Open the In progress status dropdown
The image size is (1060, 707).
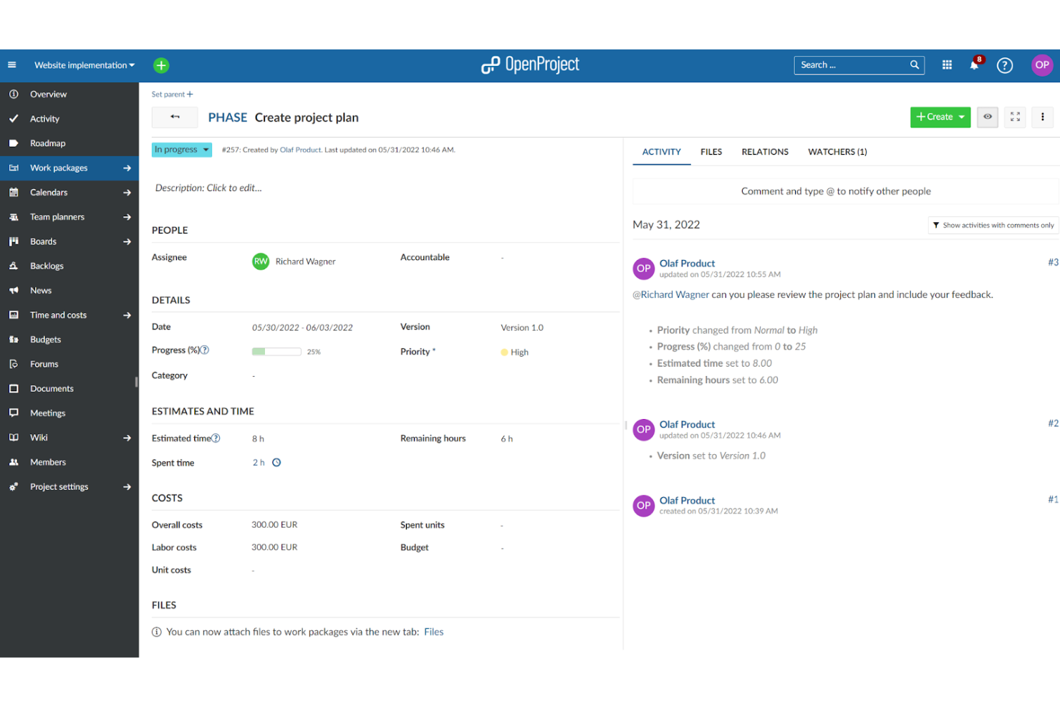tap(181, 149)
